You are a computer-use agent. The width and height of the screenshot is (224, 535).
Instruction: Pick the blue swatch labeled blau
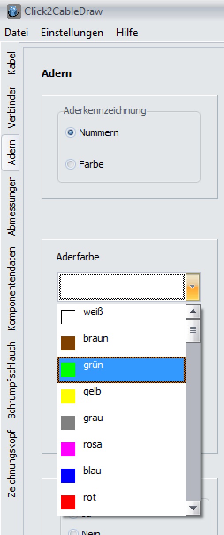point(68,475)
